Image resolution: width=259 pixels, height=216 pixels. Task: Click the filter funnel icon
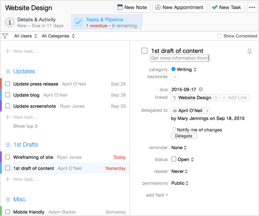tap(5, 36)
